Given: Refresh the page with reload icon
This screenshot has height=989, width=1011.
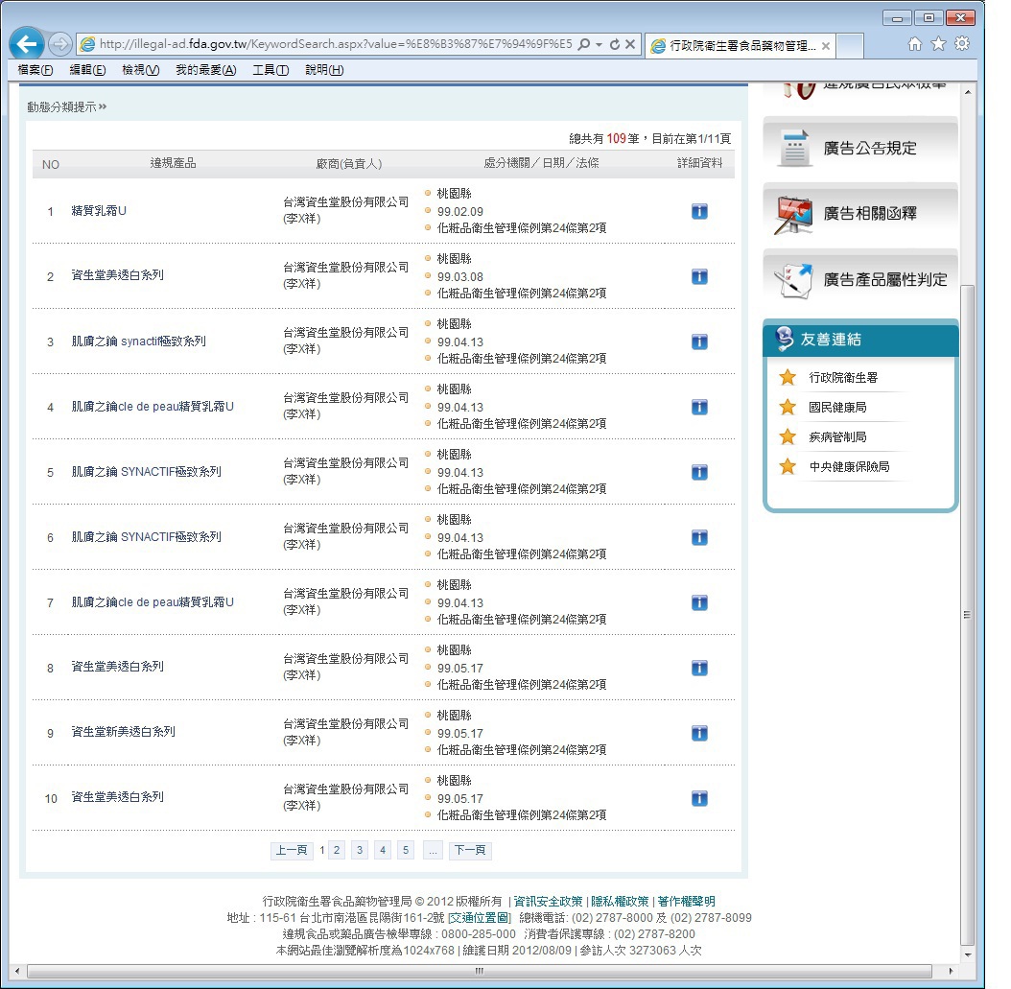Looking at the screenshot, I should tap(615, 44).
